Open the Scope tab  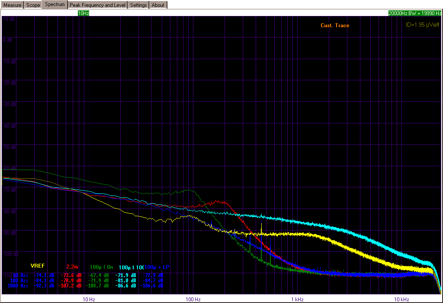tap(33, 5)
